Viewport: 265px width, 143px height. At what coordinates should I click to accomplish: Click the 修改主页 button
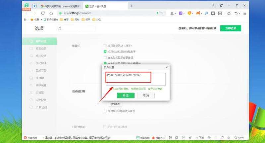coord(115,104)
